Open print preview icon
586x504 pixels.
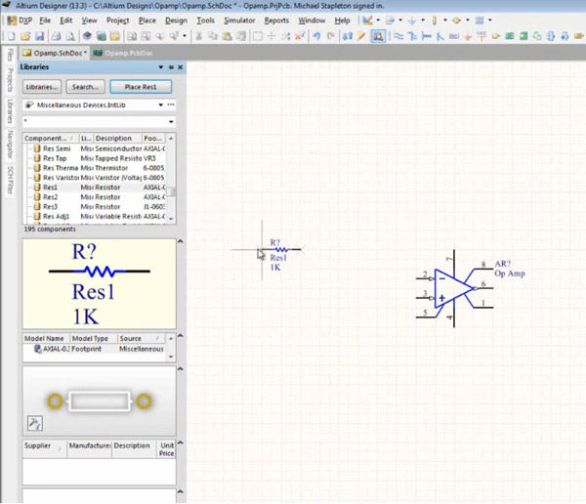pos(70,36)
